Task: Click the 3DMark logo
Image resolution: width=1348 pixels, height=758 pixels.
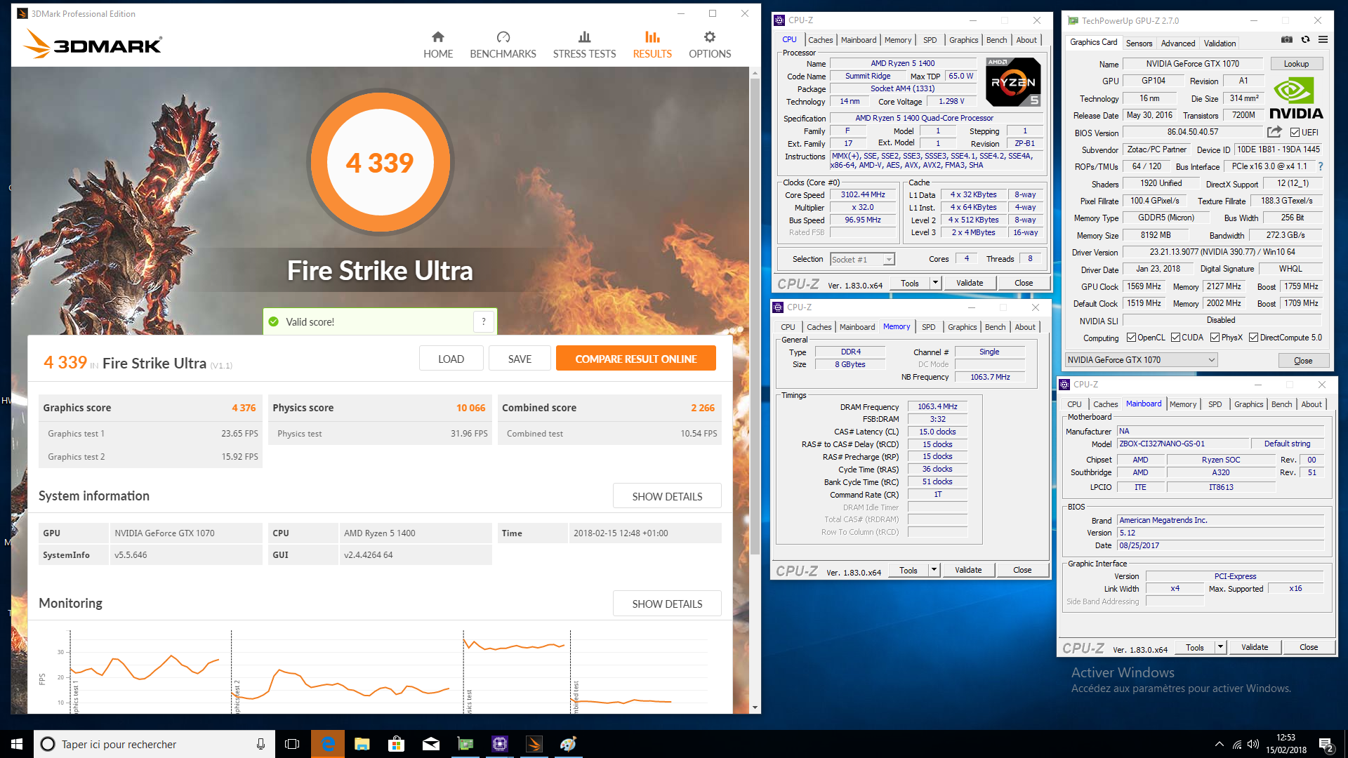Action: click(93, 44)
